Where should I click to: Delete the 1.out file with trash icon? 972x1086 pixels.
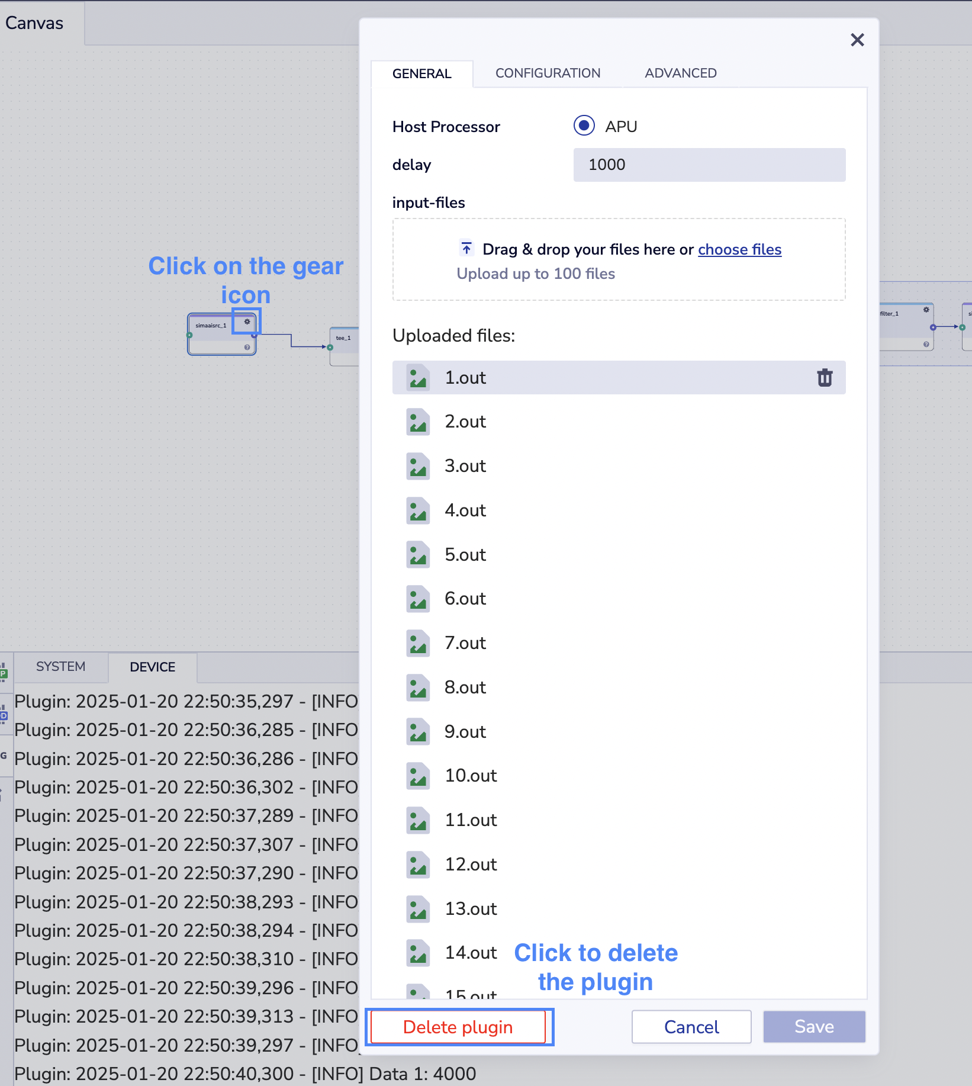tap(825, 378)
